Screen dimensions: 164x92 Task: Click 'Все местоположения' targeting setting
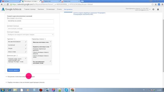click(17, 42)
